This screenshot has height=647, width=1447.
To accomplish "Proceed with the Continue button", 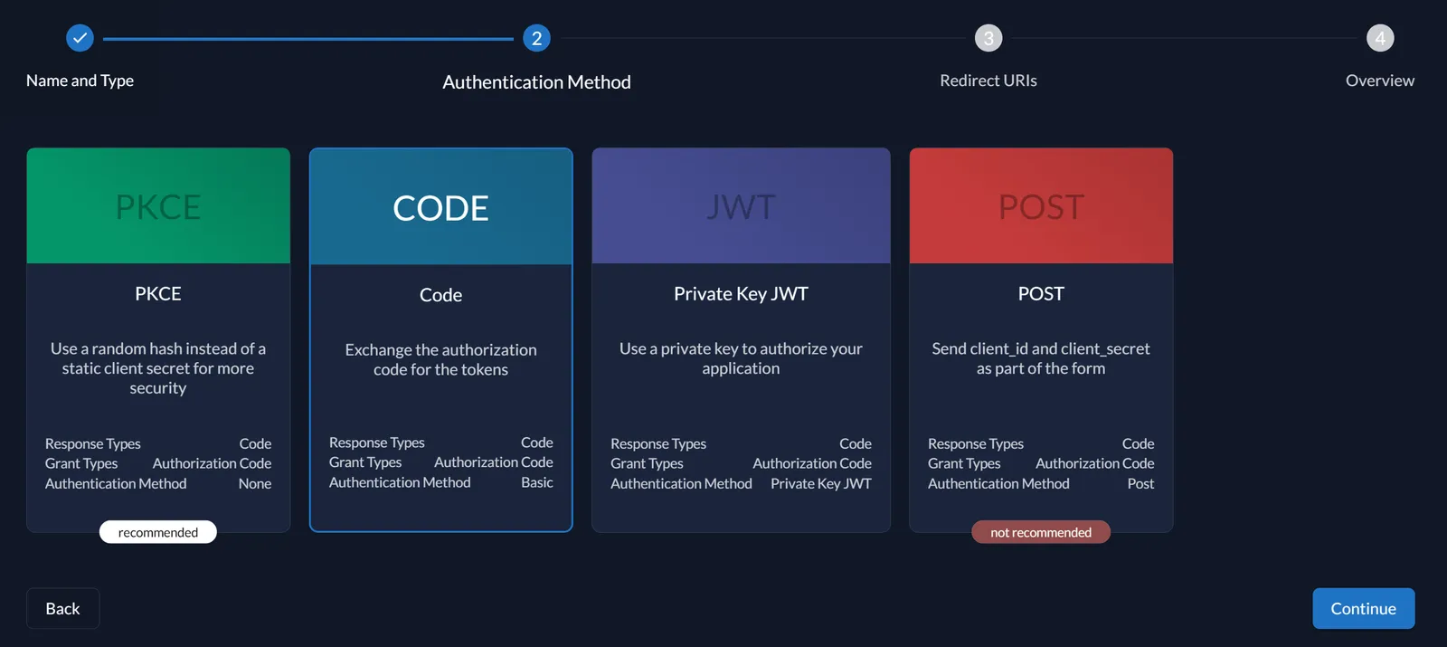I will [x=1364, y=608].
